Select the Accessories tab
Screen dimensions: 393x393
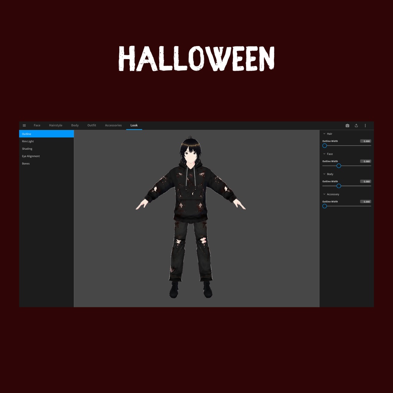pyautogui.click(x=113, y=125)
